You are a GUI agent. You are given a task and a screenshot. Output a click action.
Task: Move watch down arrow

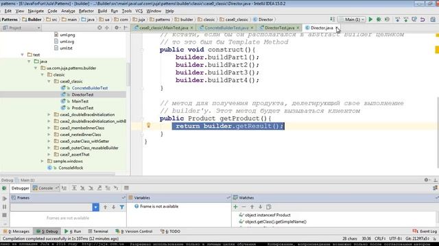tap(261, 207)
